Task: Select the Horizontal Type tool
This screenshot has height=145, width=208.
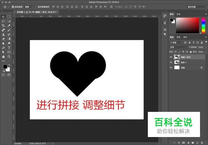Action: (x=9, y=48)
